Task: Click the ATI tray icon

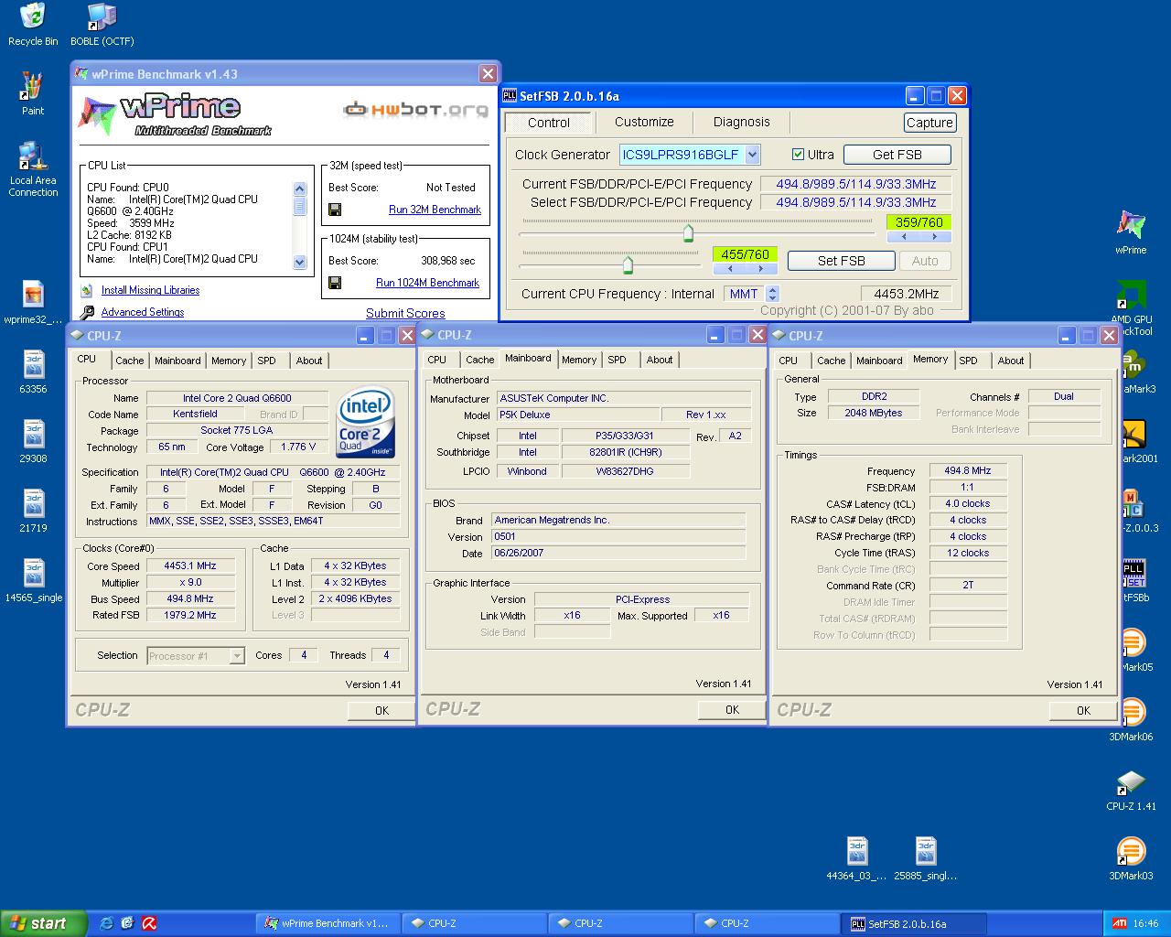Action: [x=1119, y=923]
